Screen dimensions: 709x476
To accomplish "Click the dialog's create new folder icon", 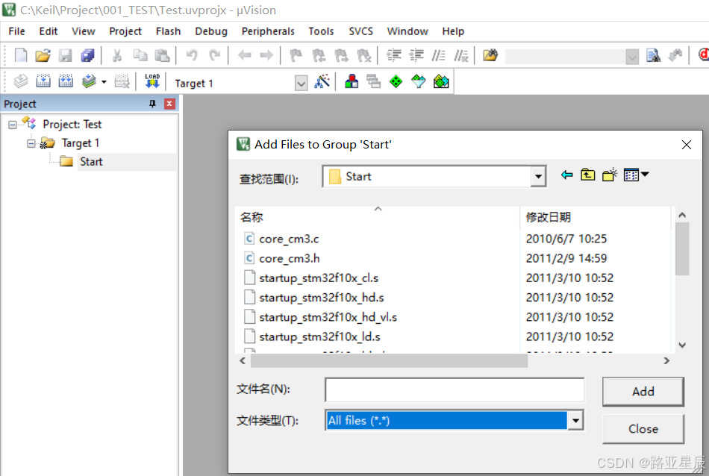I will (610, 175).
